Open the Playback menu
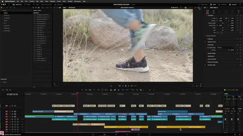This screenshot has width=243, height=136. pos(52,2)
